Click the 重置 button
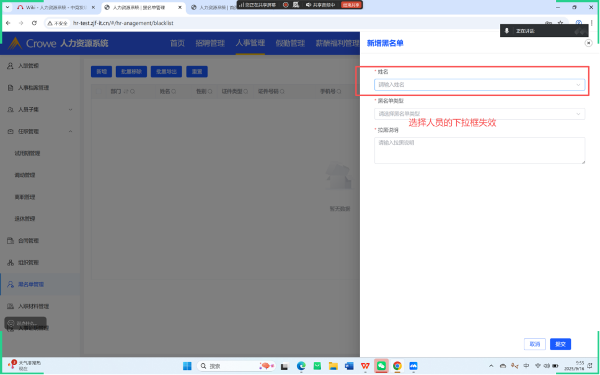This screenshot has width=600, height=375. [196, 71]
